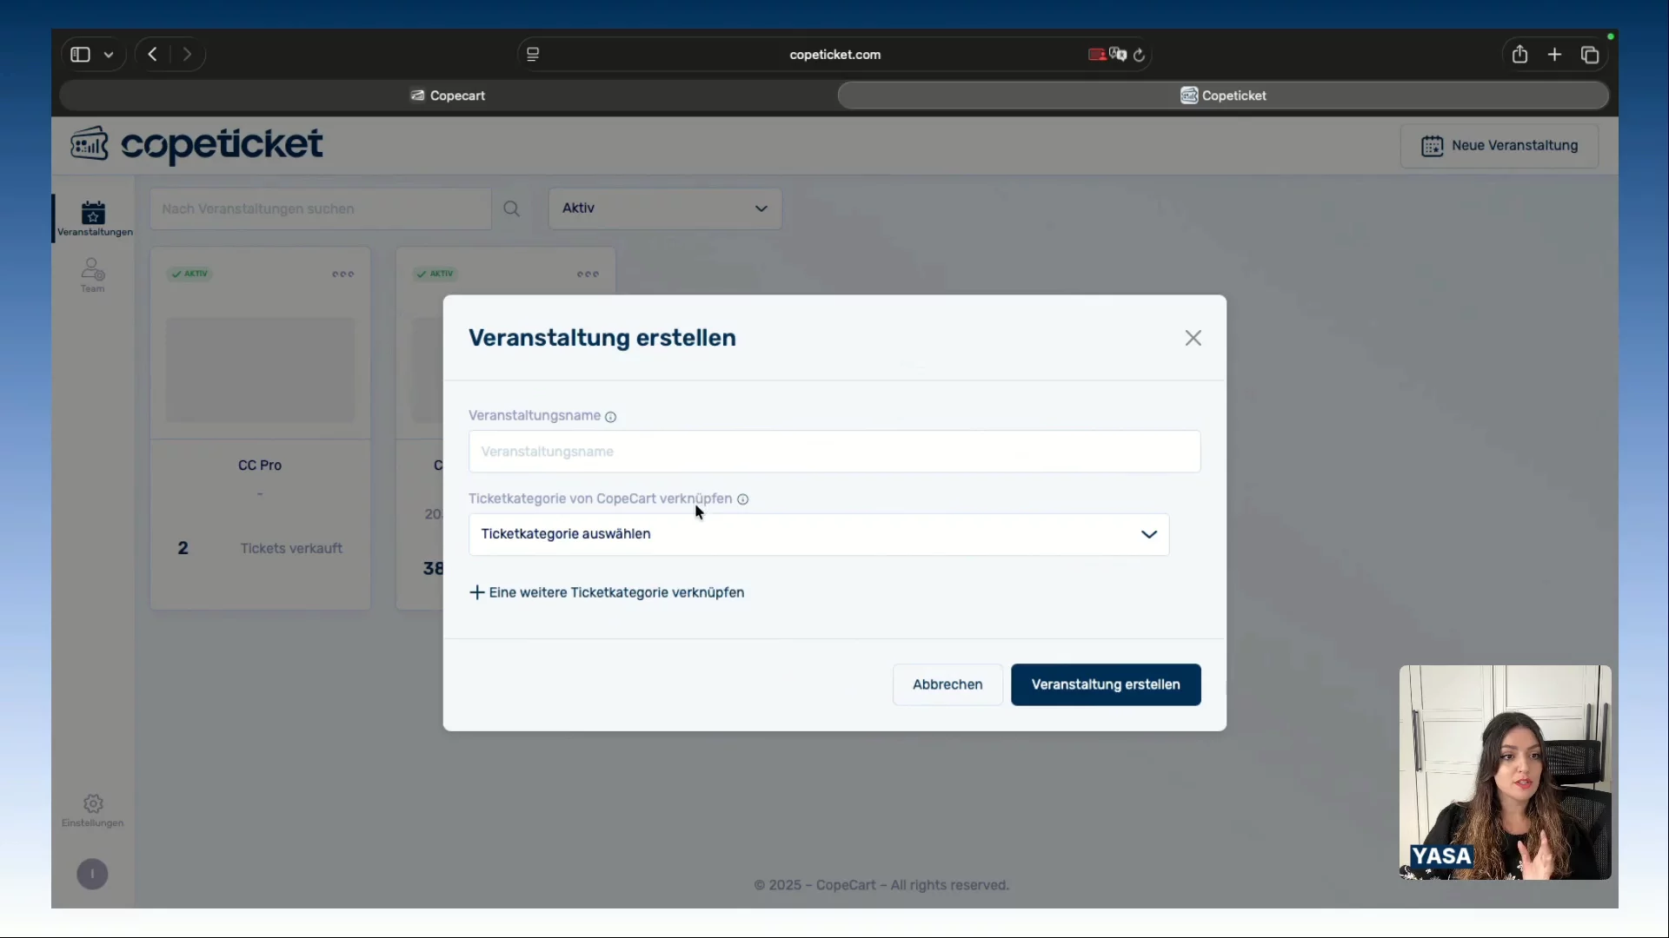The height and width of the screenshot is (938, 1669).
Task: Reload the page in address bar
Action: [1139, 55]
